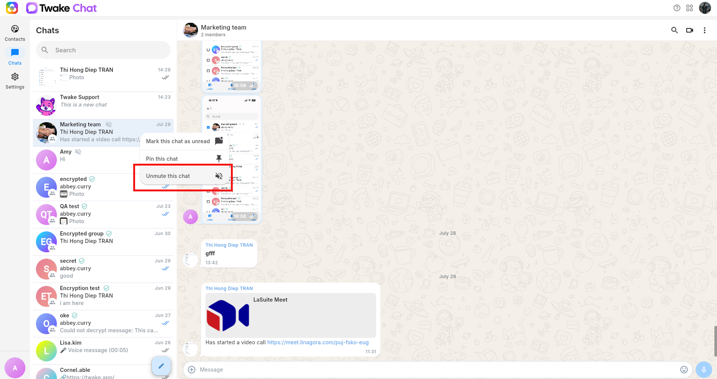Record a voice message with the microphone
Viewport: 717px width, 379px height.
(704, 370)
